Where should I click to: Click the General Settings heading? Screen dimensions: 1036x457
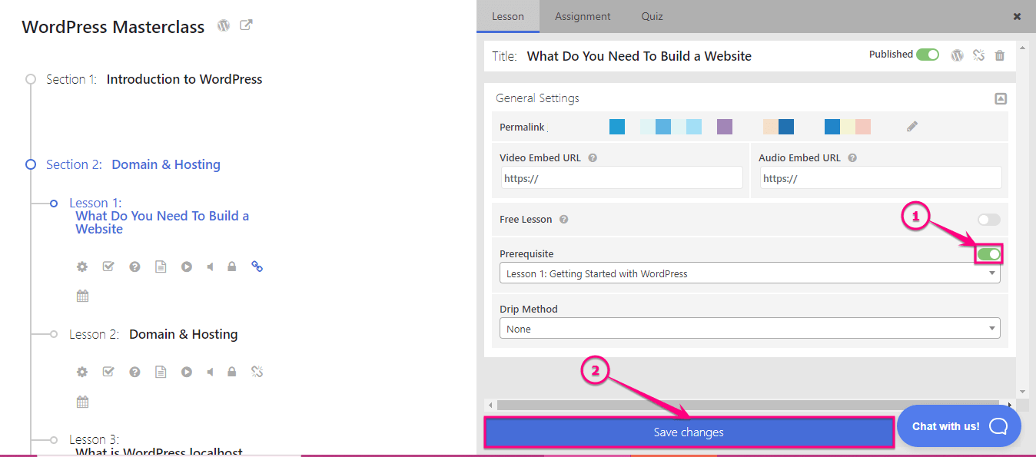coord(538,98)
